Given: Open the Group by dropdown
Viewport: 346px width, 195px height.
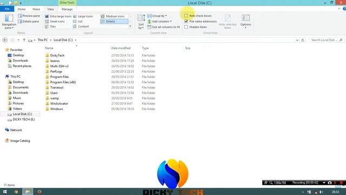Looking at the screenshot, I should coord(157,16).
